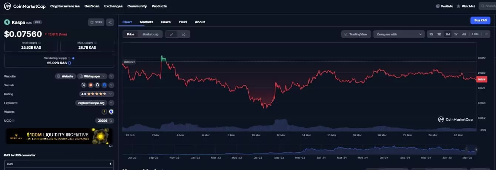Click the verified badge beside Circulating supply

73,58
